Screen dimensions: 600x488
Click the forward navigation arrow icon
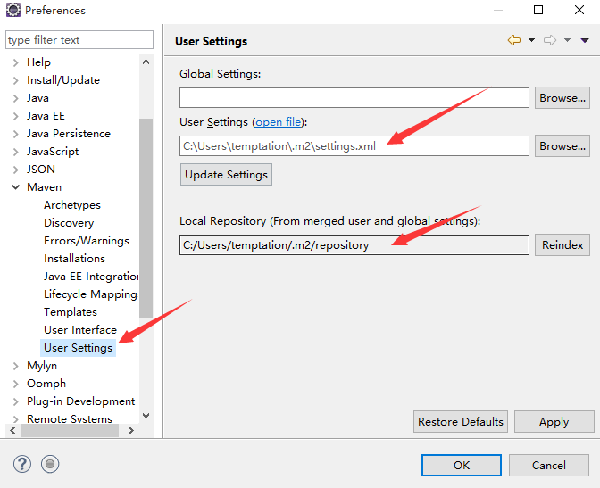point(549,40)
